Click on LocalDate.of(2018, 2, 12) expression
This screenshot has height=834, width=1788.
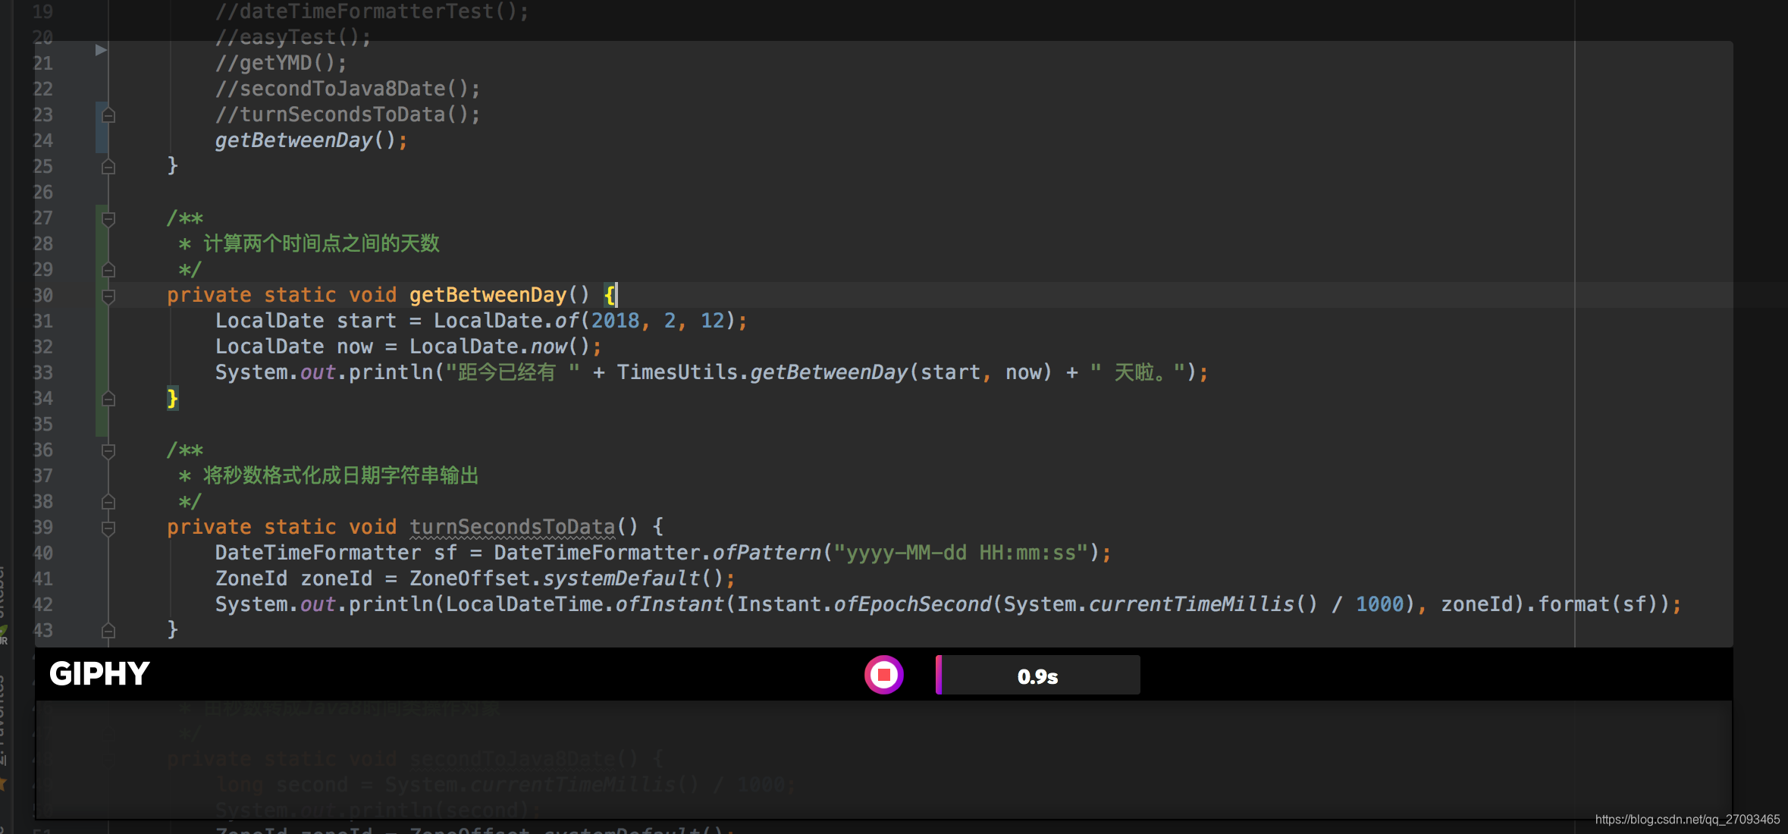pyautogui.click(x=585, y=321)
